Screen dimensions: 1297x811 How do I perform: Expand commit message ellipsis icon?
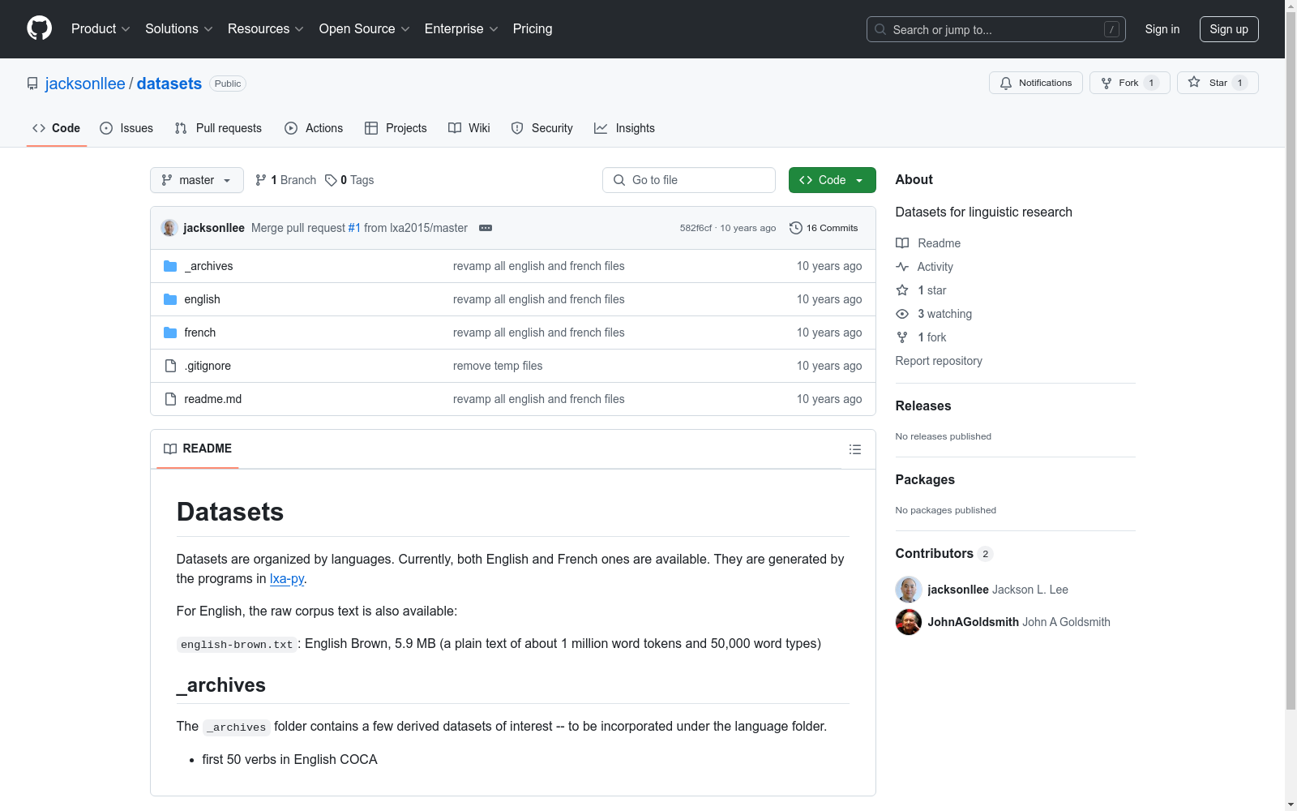(486, 228)
